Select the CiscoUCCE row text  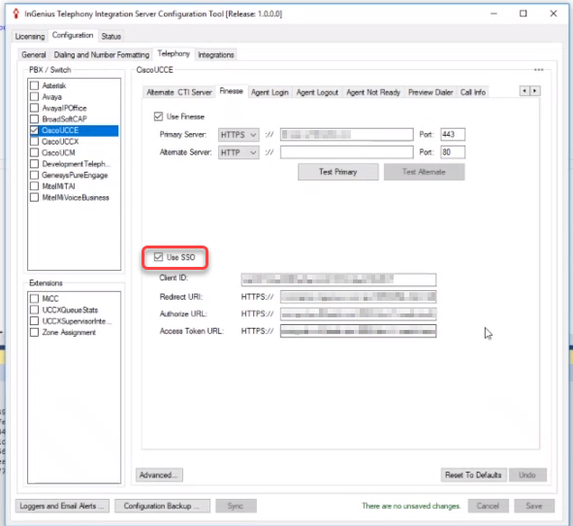[x=60, y=130]
